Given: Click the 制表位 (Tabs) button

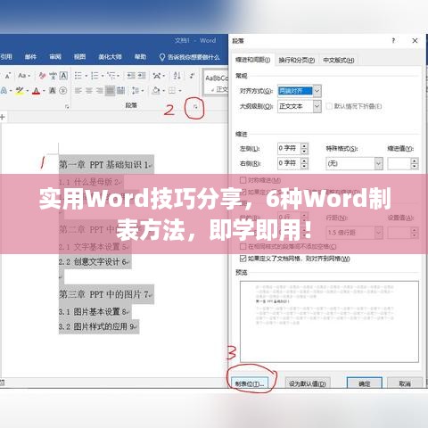Looking at the screenshot, I should tap(250, 383).
